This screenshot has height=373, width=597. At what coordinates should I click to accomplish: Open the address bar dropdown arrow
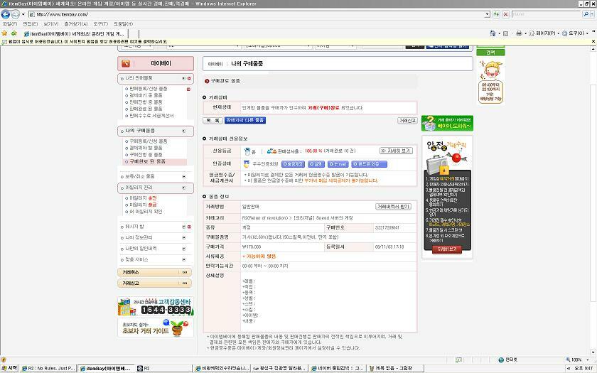click(488, 14)
